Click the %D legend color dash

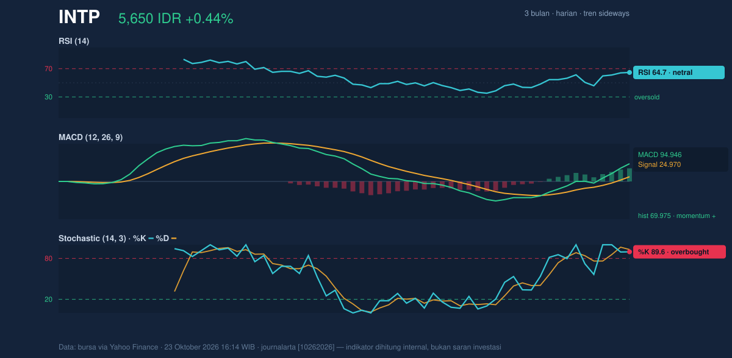(x=174, y=238)
